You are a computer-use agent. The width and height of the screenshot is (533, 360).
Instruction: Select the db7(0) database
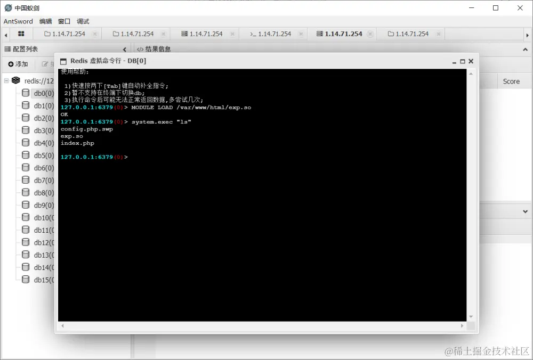(44, 181)
